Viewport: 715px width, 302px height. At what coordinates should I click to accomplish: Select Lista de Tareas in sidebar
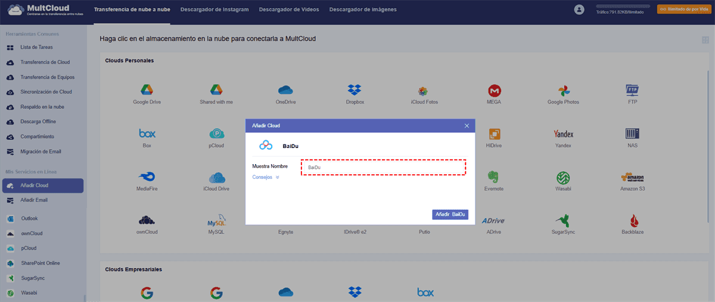[37, 47]
